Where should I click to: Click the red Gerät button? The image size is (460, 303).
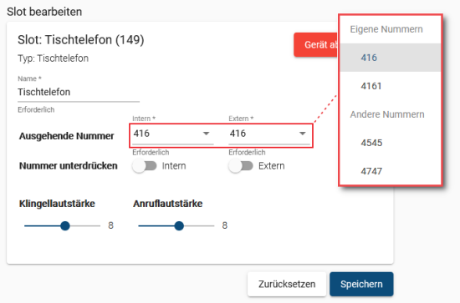tap(316, 45)
